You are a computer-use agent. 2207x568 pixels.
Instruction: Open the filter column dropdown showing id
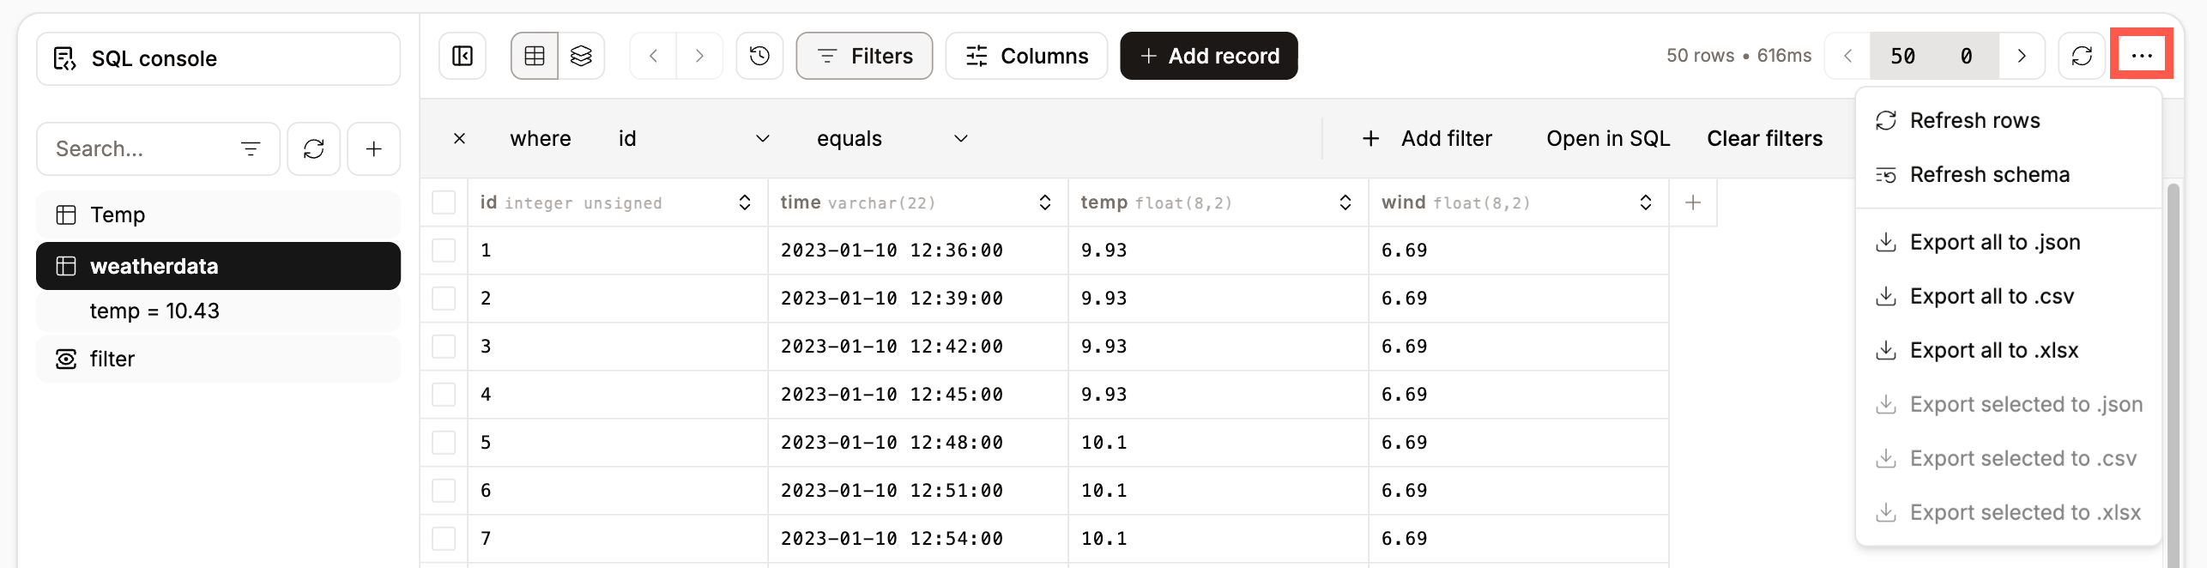tap(692, 138)
